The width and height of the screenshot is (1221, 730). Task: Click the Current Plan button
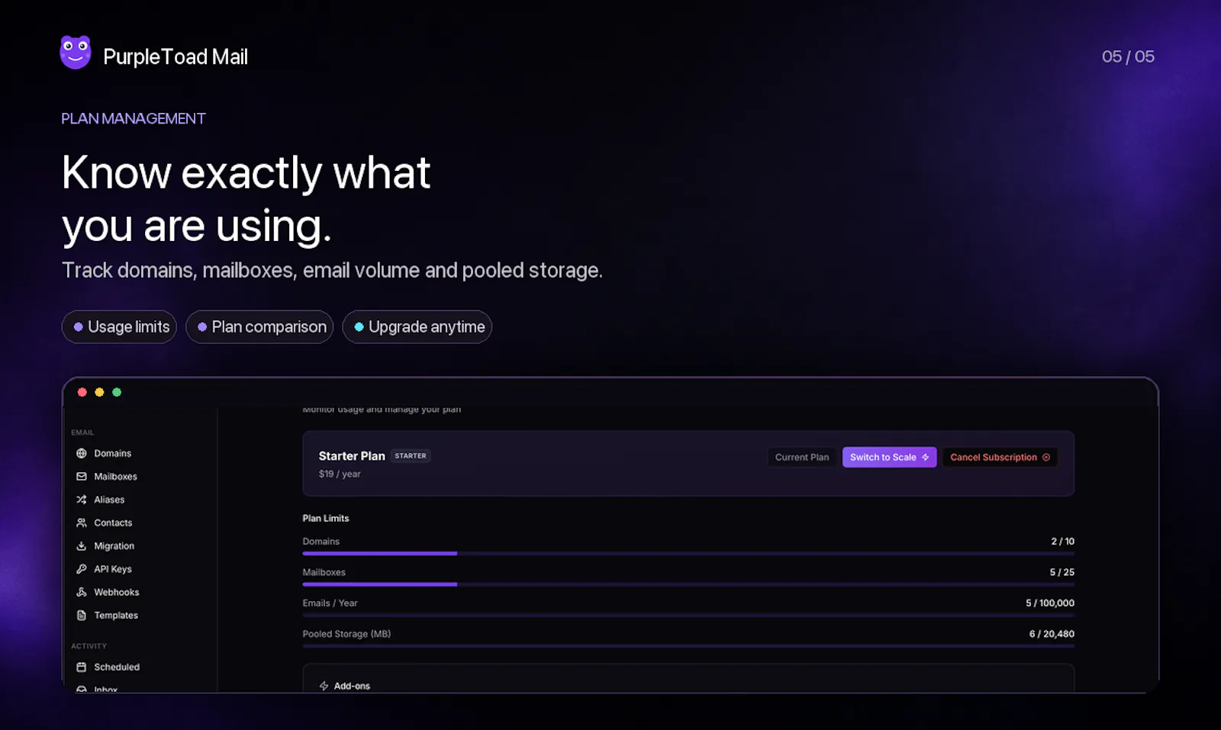pyautogui.click(x=802, y=457)
